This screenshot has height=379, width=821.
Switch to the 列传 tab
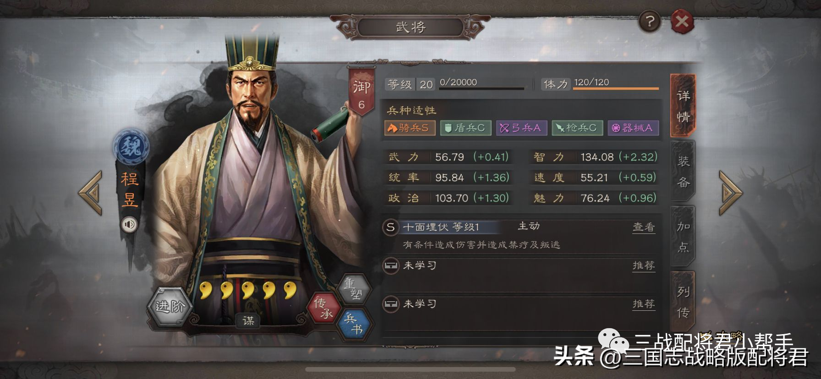[x=683, y=302]
